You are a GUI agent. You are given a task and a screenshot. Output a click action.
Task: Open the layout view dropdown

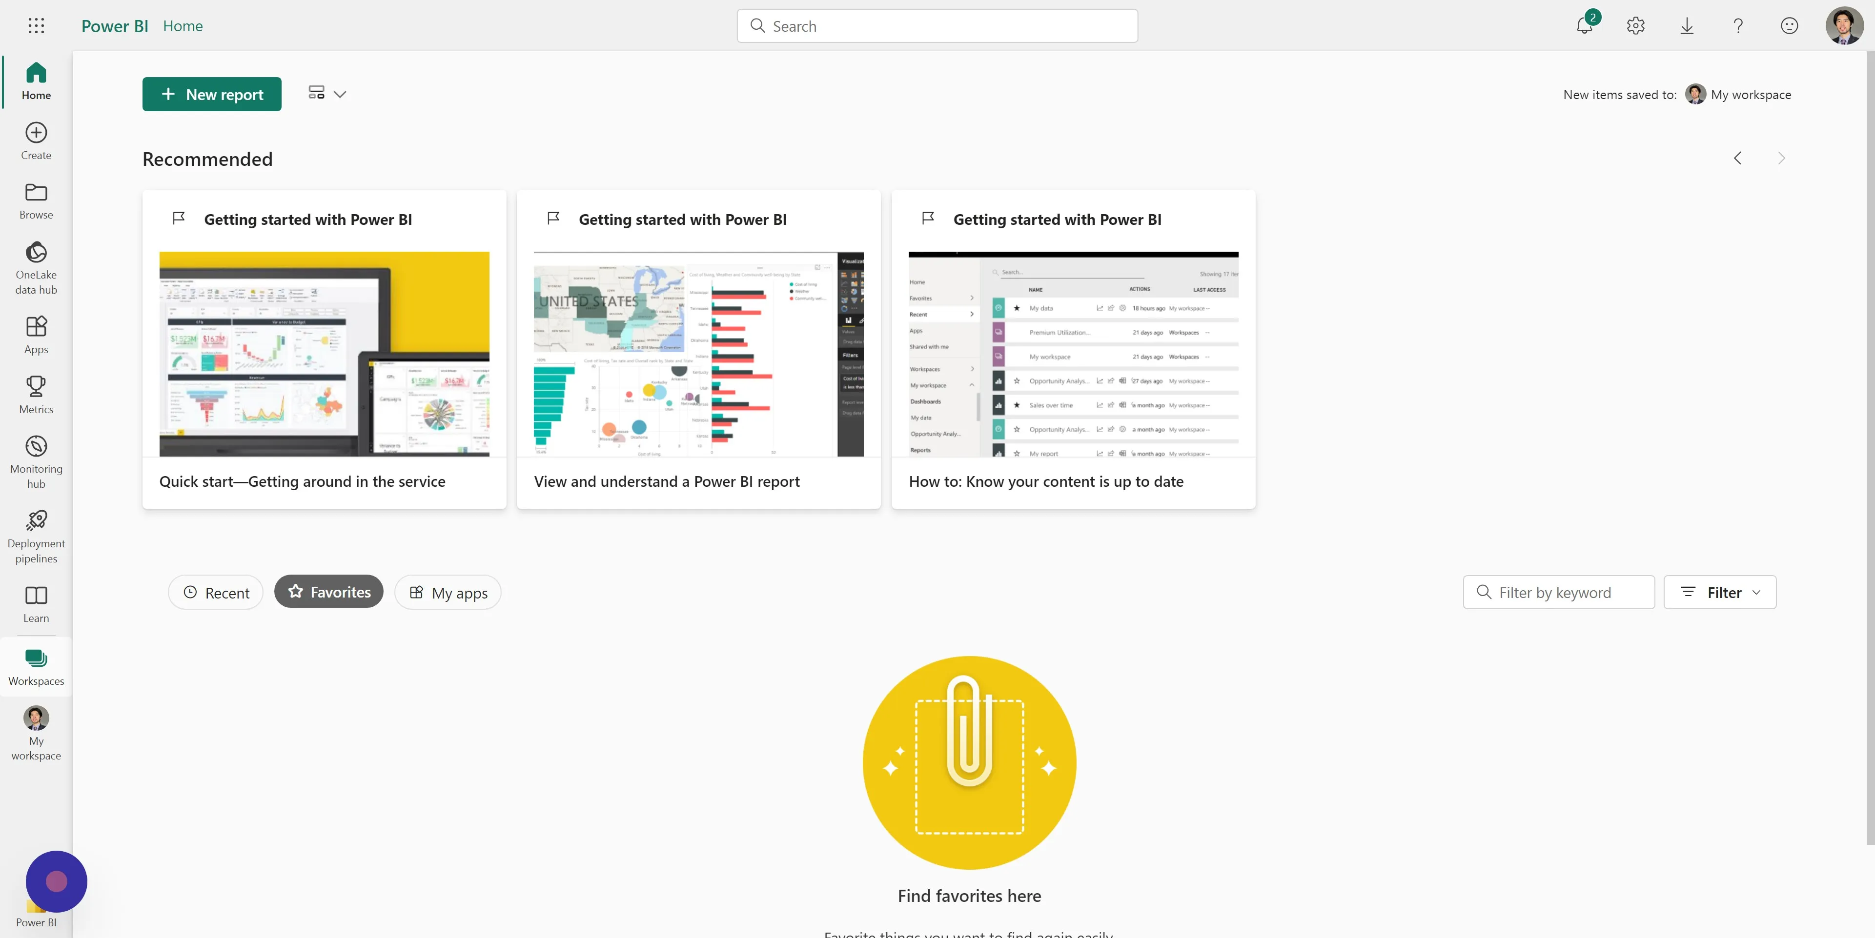click(x=327, y=94)
